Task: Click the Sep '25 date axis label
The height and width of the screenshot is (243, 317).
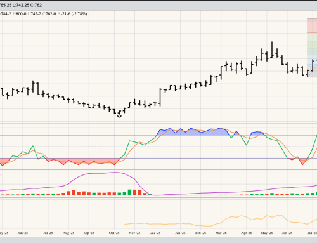Action: tap(89, 233)
